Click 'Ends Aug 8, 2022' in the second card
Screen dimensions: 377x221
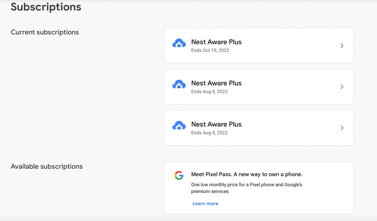pyautogui.click(x=209, y=91)
